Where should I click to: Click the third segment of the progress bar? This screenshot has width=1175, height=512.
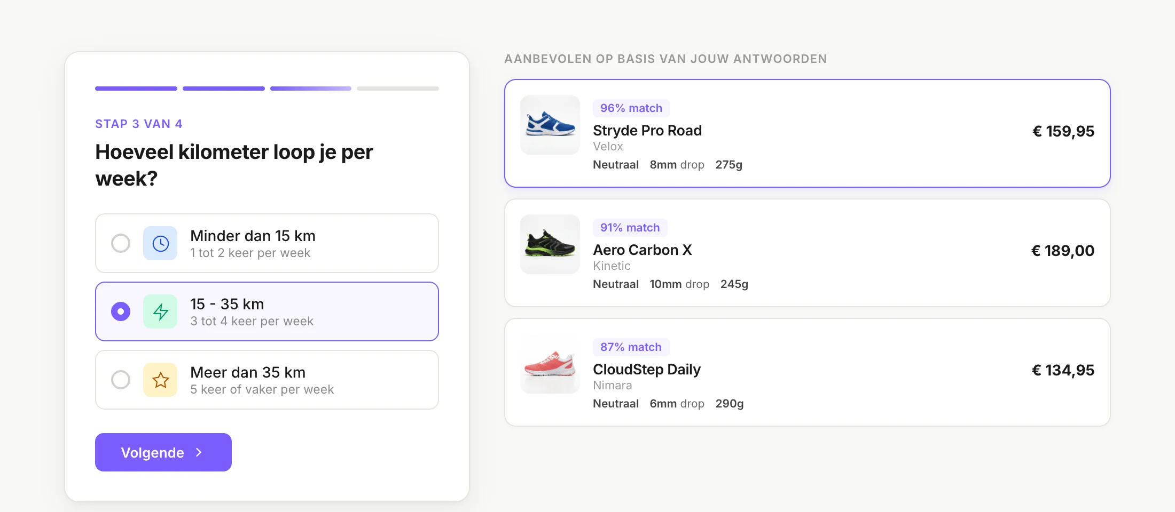click(310, 88)
